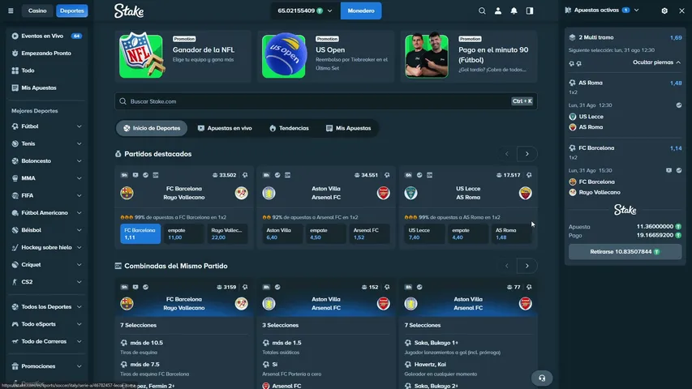Image resolution: width=692 pixels, height=389 pixels.
Task: Select US Lecce 7,40 odds
Action: tap(424, 233)
